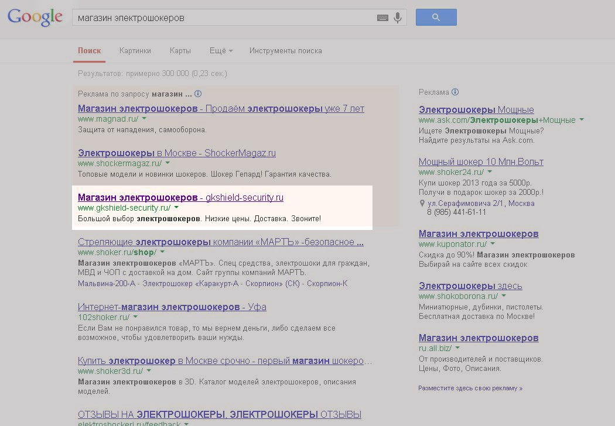
Task: Click the blue search magnifier button
Action: 436,17
